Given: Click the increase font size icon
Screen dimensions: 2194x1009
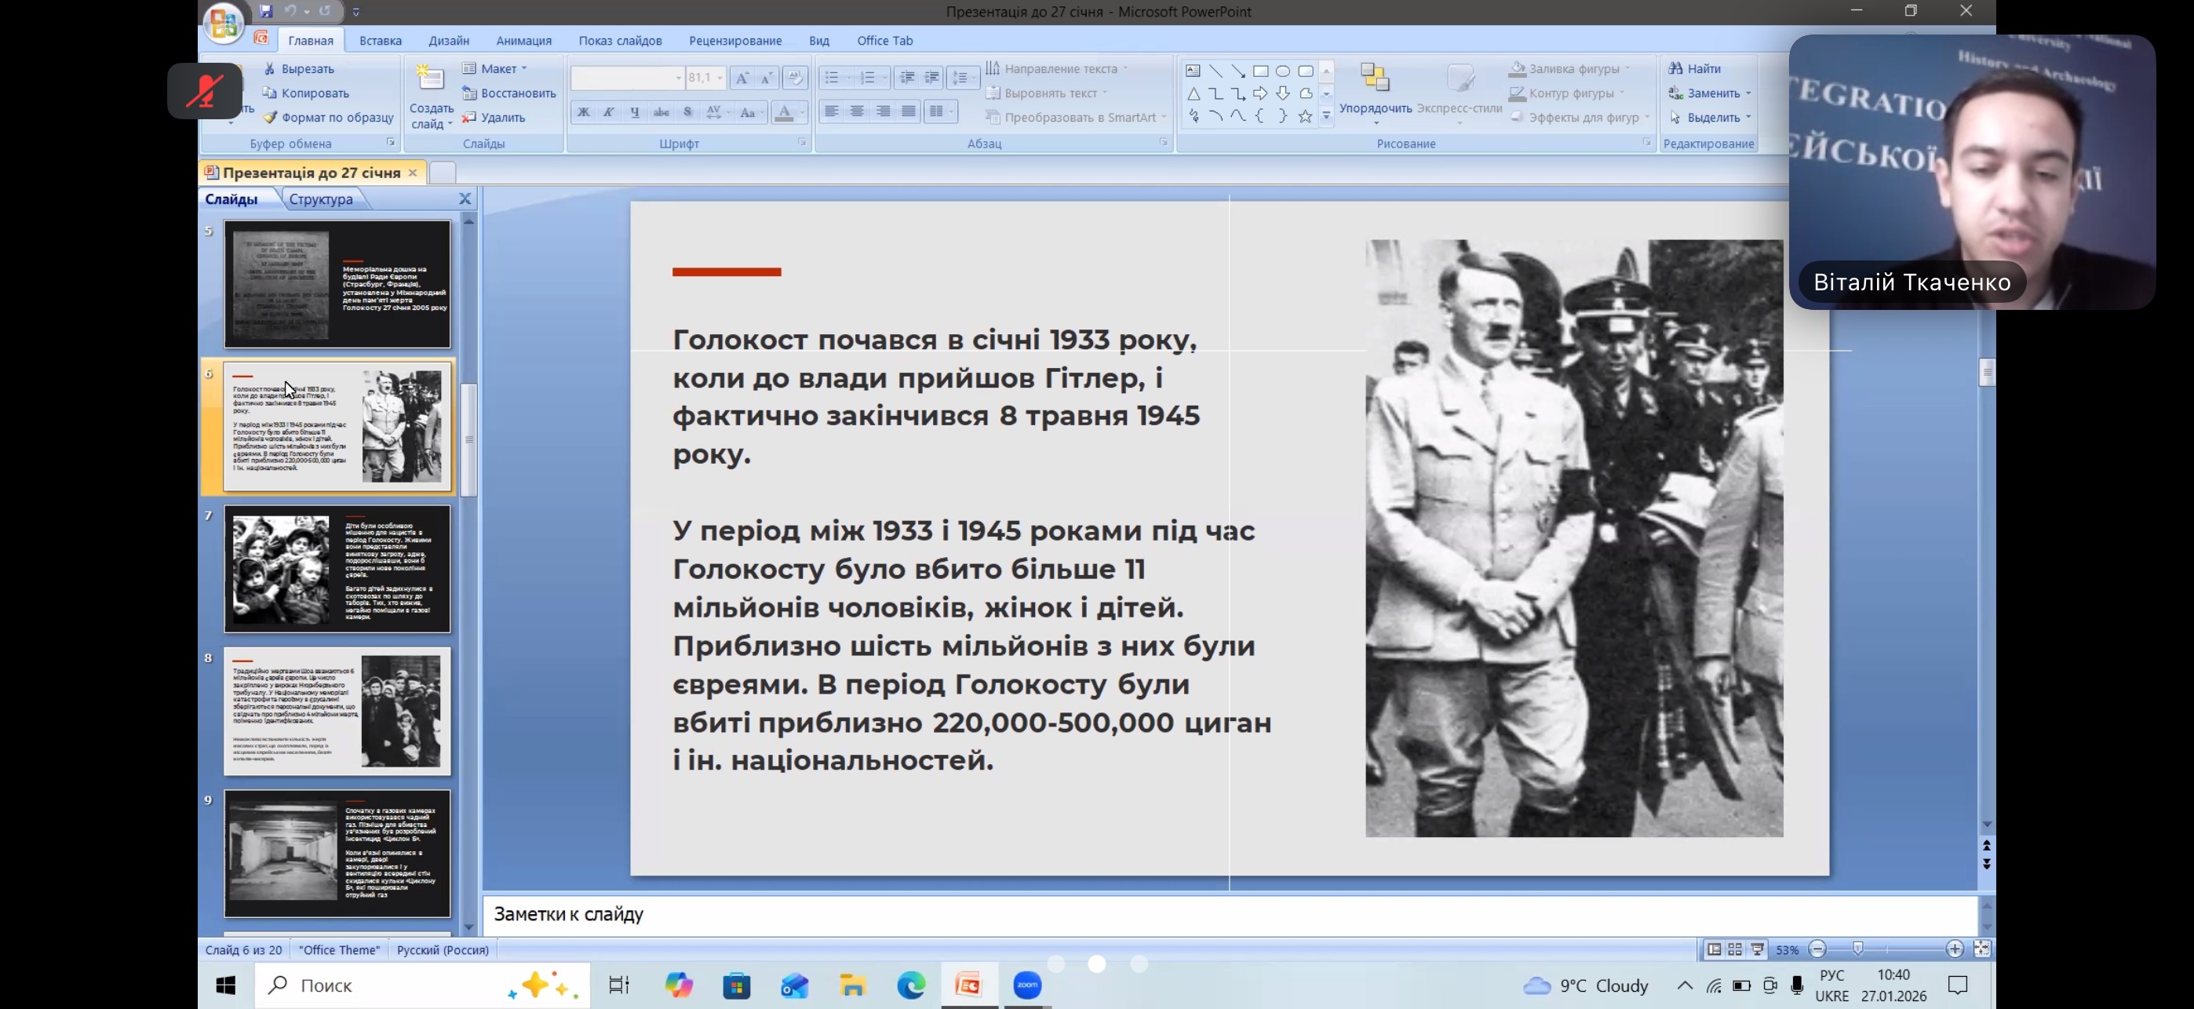Looking at the screenshot, I should click(742, 78).
